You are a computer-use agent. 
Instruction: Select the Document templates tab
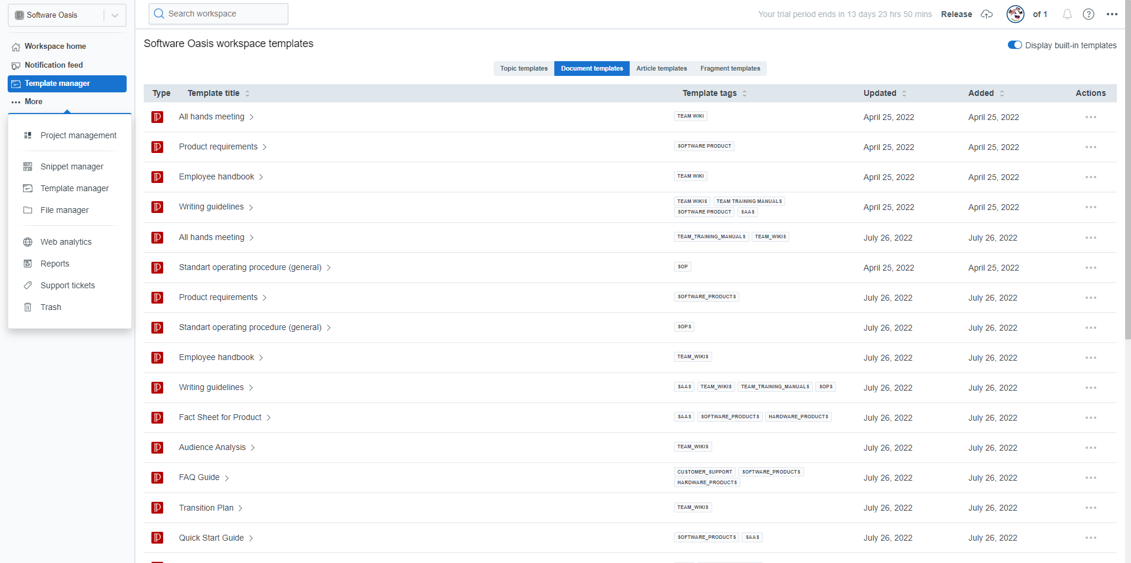click(x=592, y=68)
